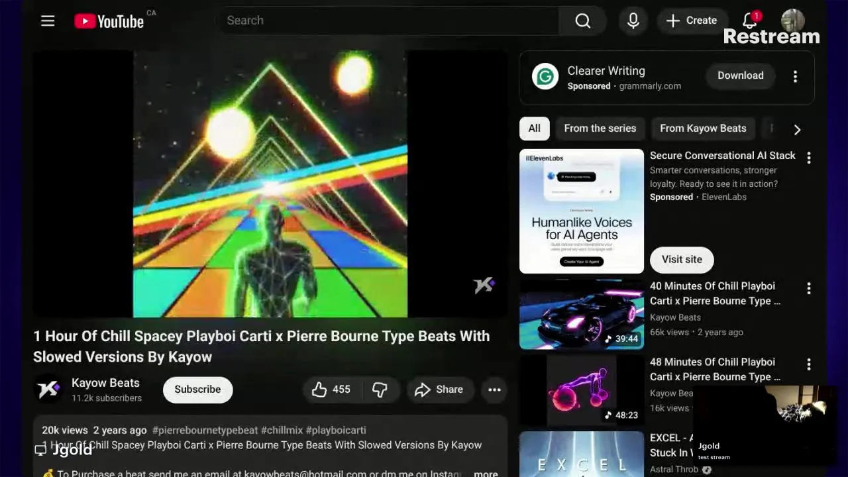Subscribe to Kayow Beats

[x=197, y=390]
